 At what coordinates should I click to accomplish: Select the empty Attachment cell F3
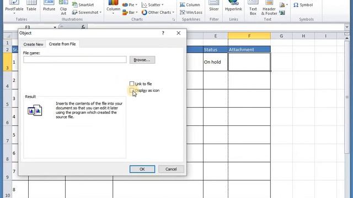249,62
